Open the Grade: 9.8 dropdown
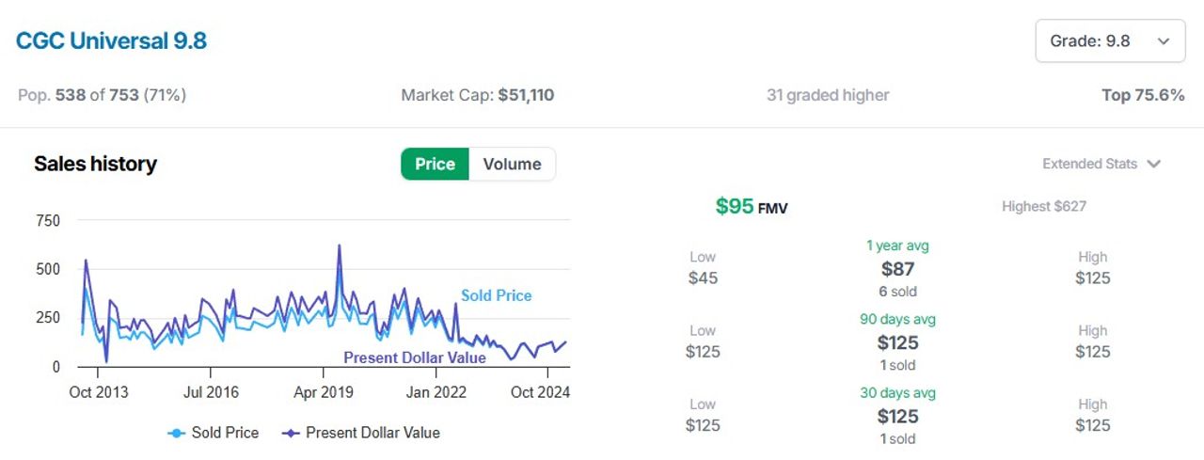The image size is (1204, 460). [x=1110, y=41]
